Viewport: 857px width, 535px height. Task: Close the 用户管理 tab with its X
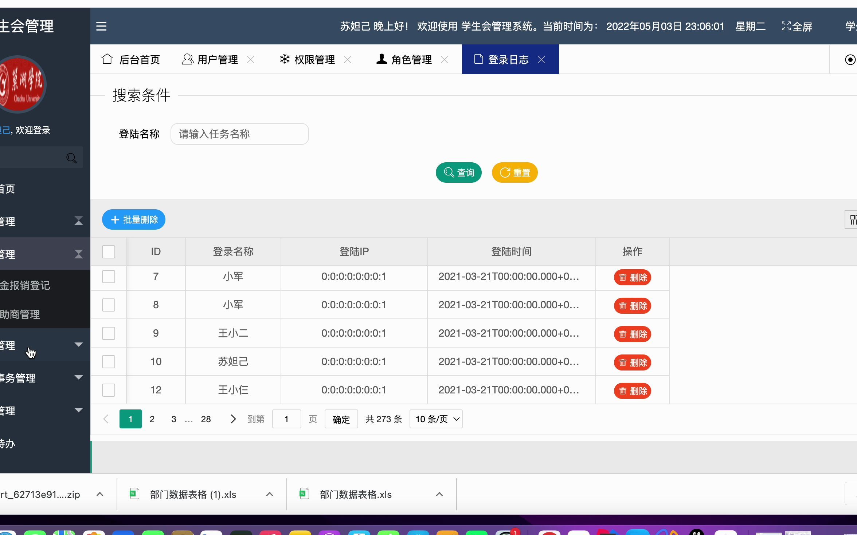pos(251,60)
